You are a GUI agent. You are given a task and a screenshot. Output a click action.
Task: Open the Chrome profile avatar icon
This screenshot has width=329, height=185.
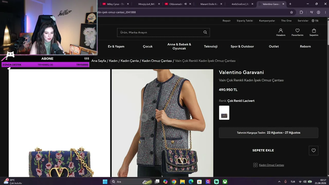click(318, 12)
